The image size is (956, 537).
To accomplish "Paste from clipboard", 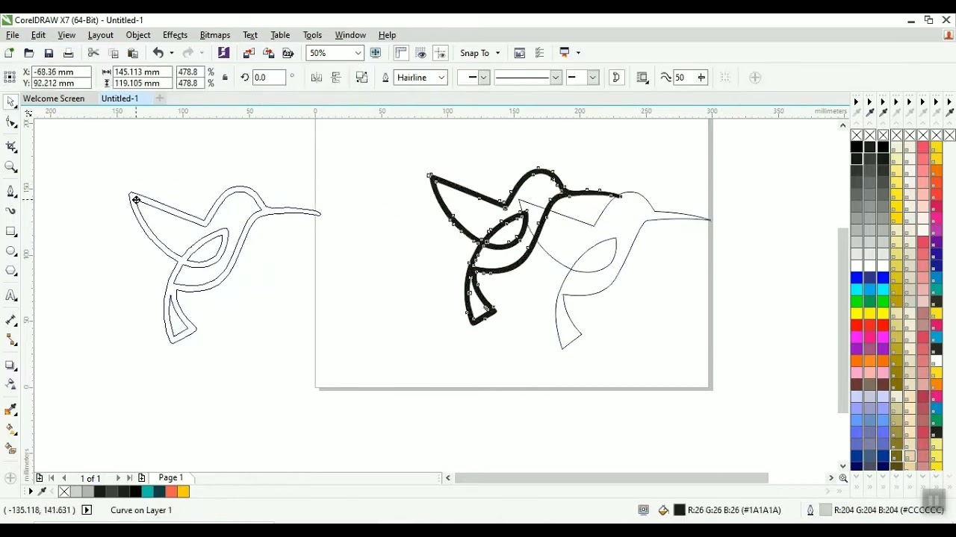I will pos(133,53).
